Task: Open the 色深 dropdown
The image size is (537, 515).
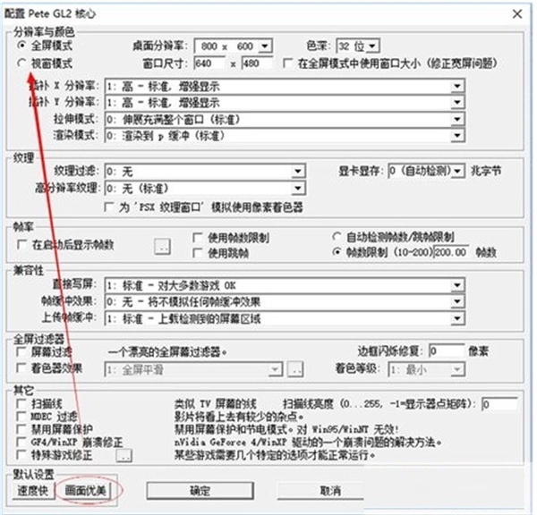Action: coord(373,46)
